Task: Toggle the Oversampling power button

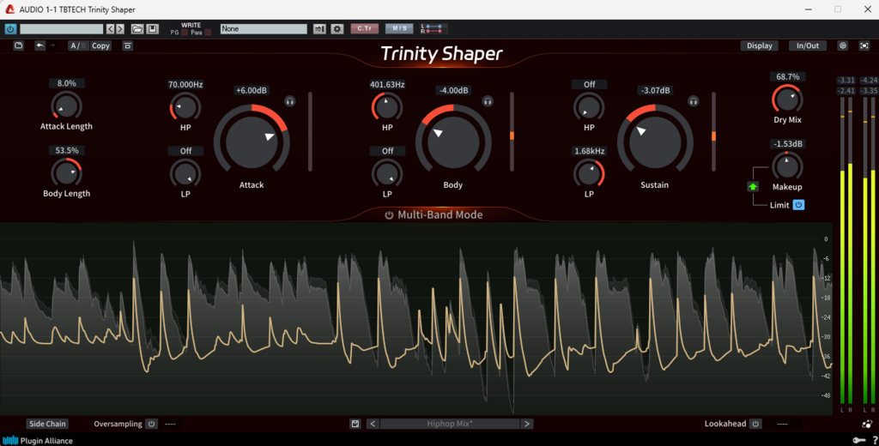Action: 151,424
